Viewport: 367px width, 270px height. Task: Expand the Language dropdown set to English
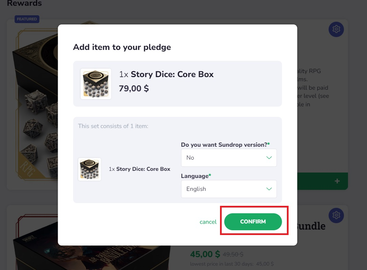point(229,189)
